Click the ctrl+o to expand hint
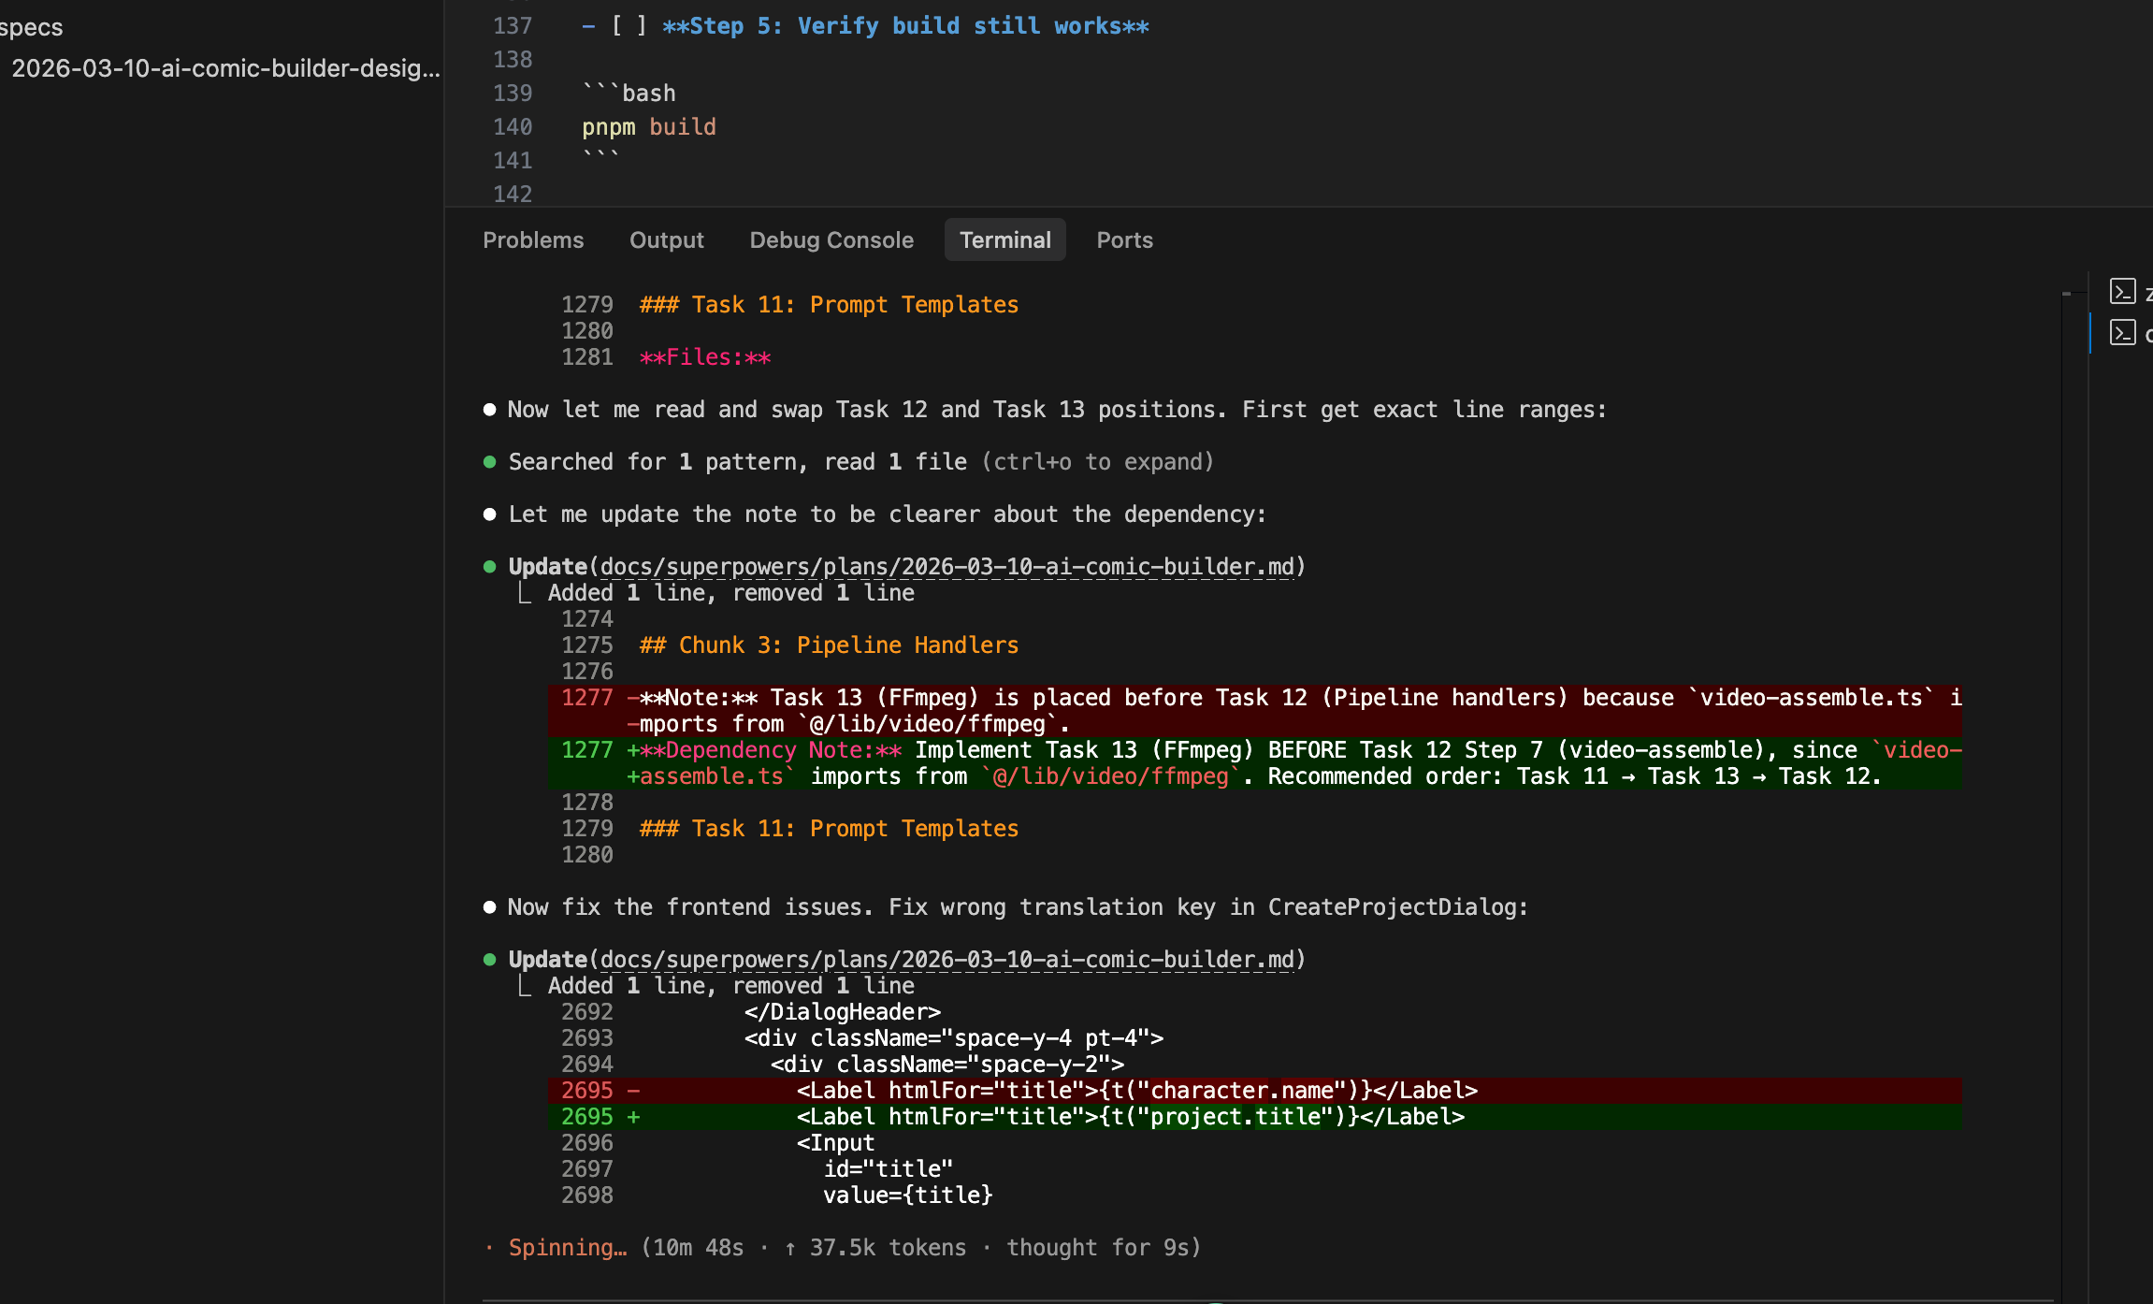 coord(1097,461)
